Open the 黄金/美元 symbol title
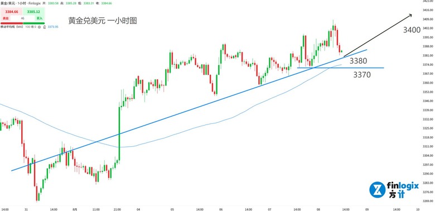The height and width of the screenshot is (211, 435). point(7,3)
